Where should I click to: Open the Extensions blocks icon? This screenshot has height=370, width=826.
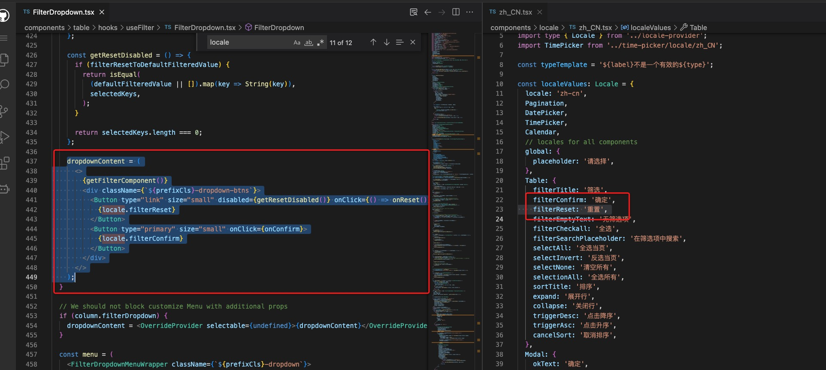coord(4,163)
